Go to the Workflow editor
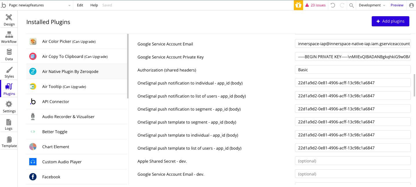 9,37
